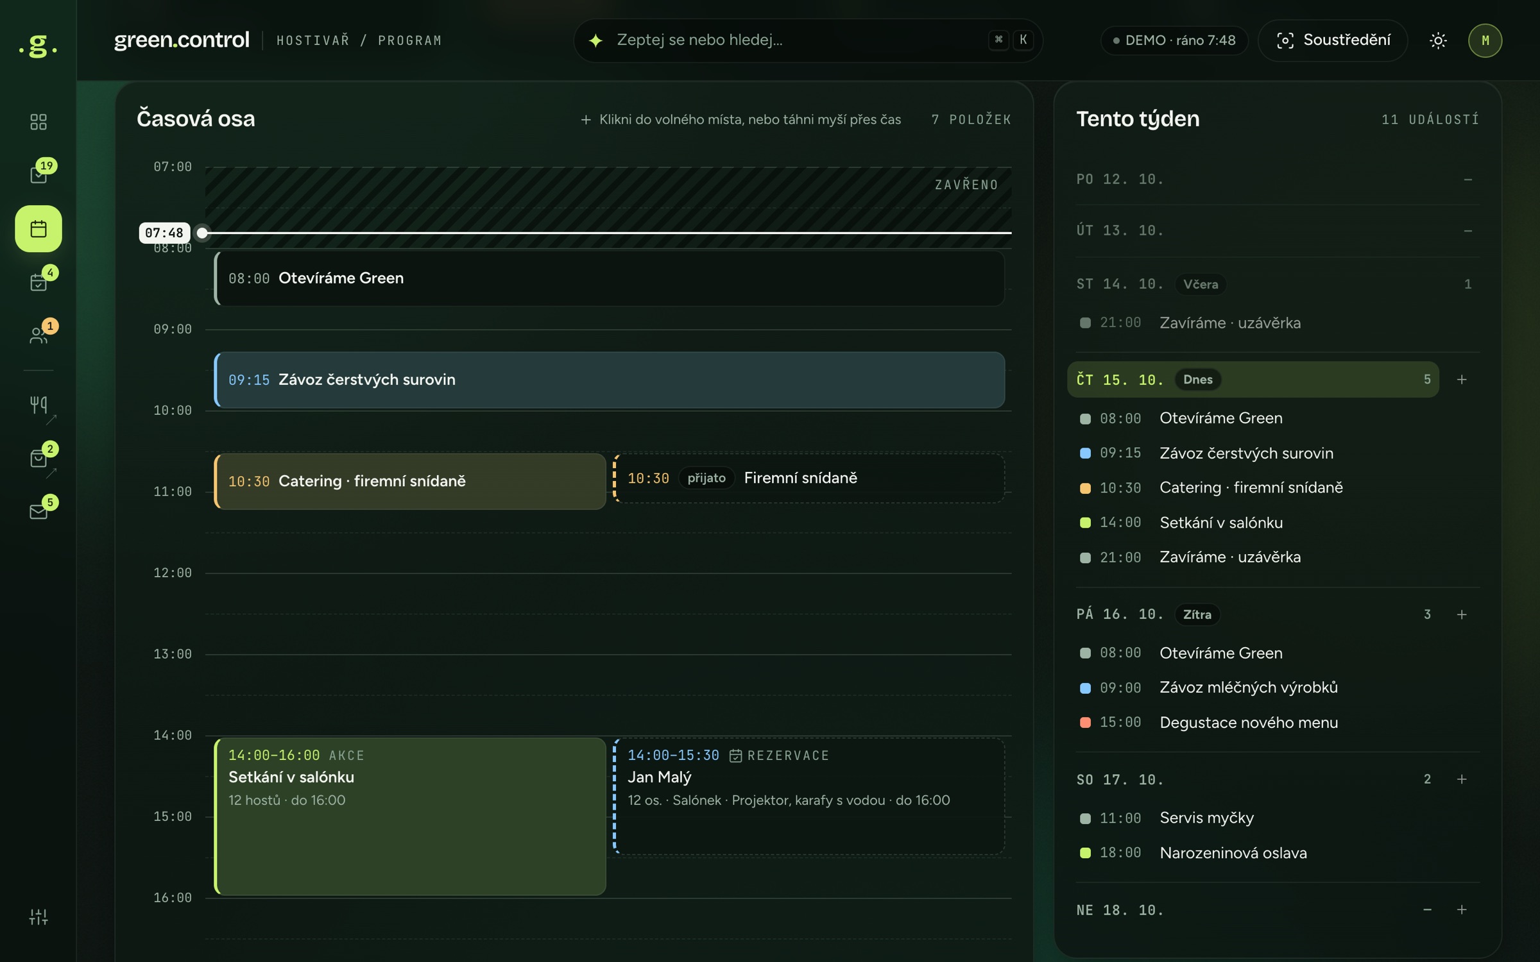Add event on PÁ 16. 10. with plus
The height and width of the screenshot is (962, 1540).
1462,614
